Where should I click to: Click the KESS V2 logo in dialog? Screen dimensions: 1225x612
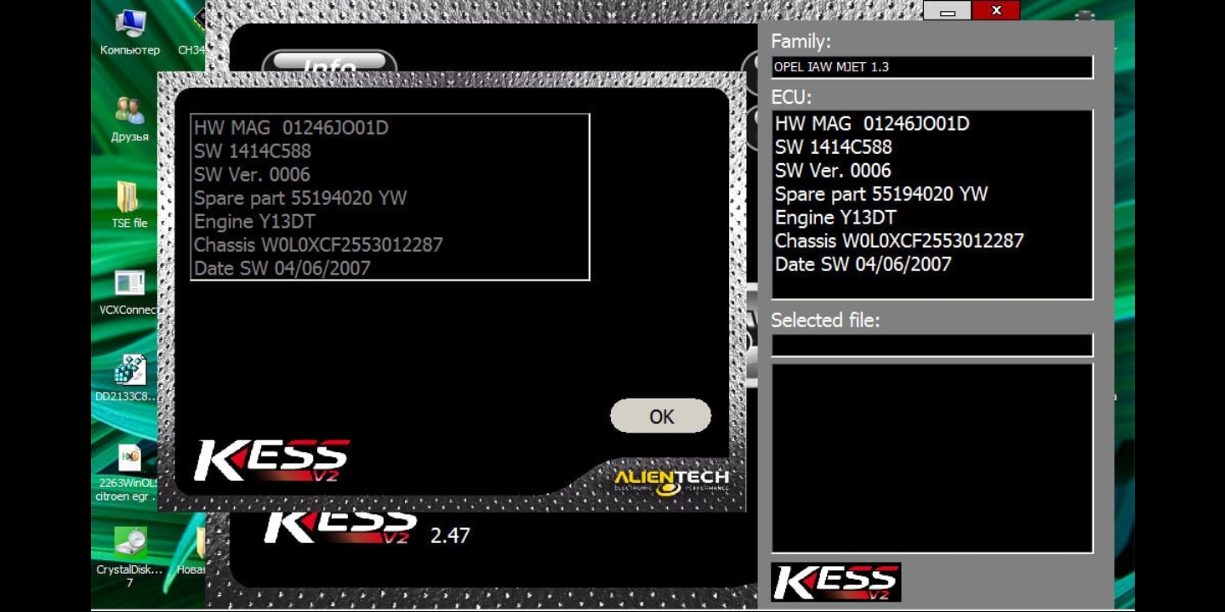(x=271, y=461)
